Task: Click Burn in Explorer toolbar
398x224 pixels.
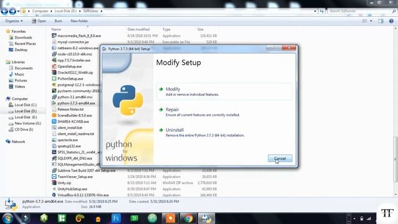Action: click(58, 21)
